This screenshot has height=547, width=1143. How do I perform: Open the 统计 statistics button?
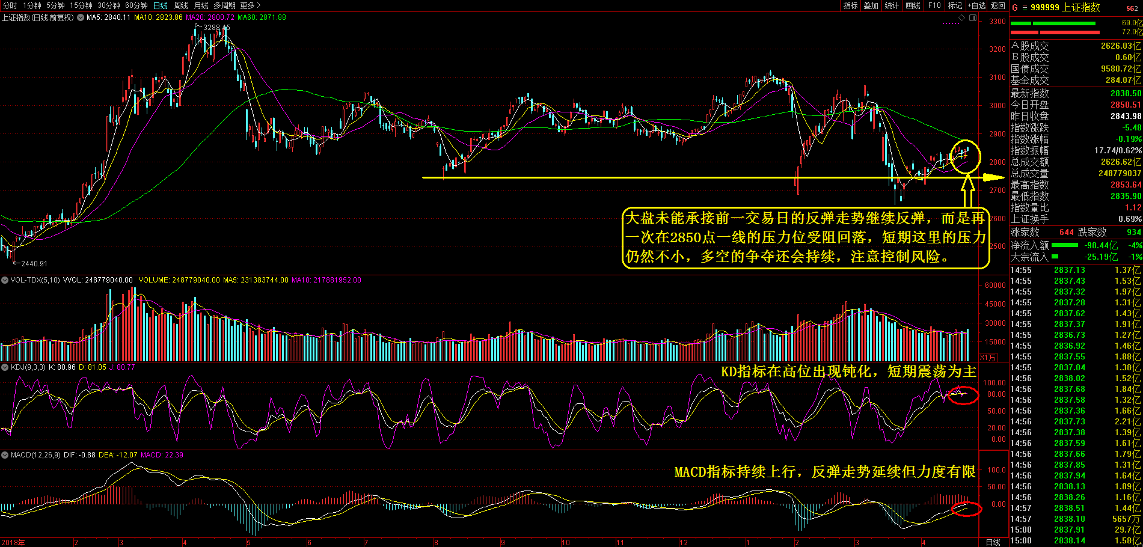[x=892, y=5]
